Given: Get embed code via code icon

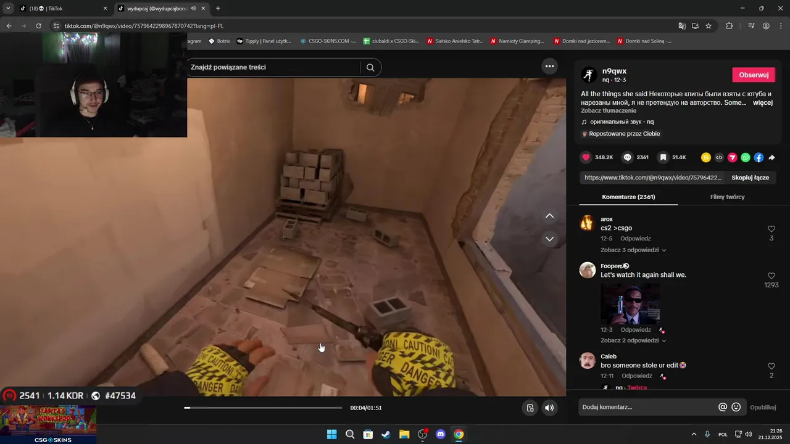Looking at the screenshot, I should pos(719,157).
